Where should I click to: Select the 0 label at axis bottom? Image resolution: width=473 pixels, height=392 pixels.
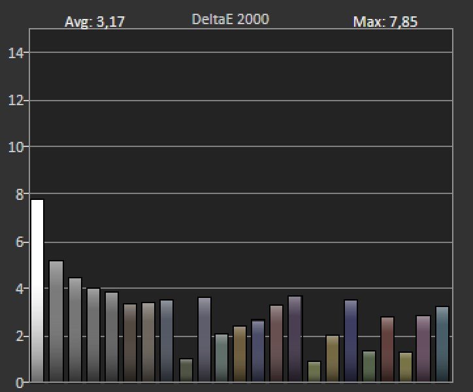(19, 383)
